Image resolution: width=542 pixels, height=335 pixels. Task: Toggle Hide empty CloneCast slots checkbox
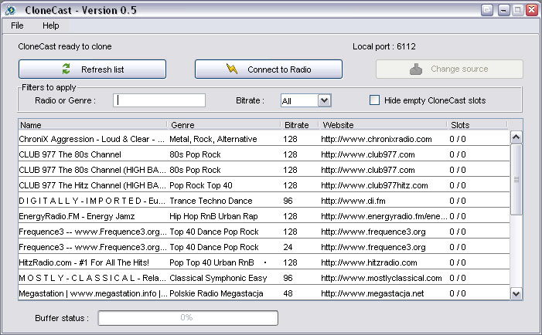coord(374,100)
